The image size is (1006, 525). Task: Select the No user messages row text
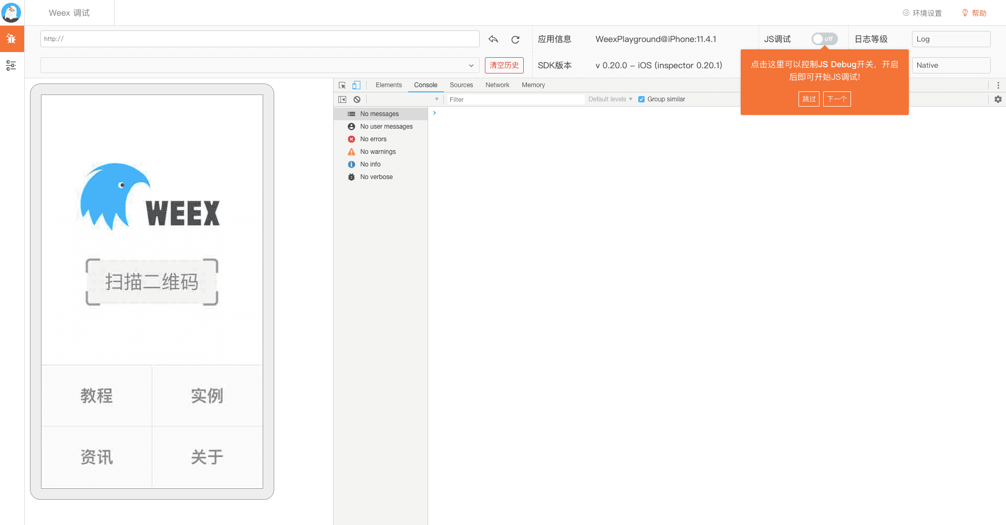coord(386,127)
